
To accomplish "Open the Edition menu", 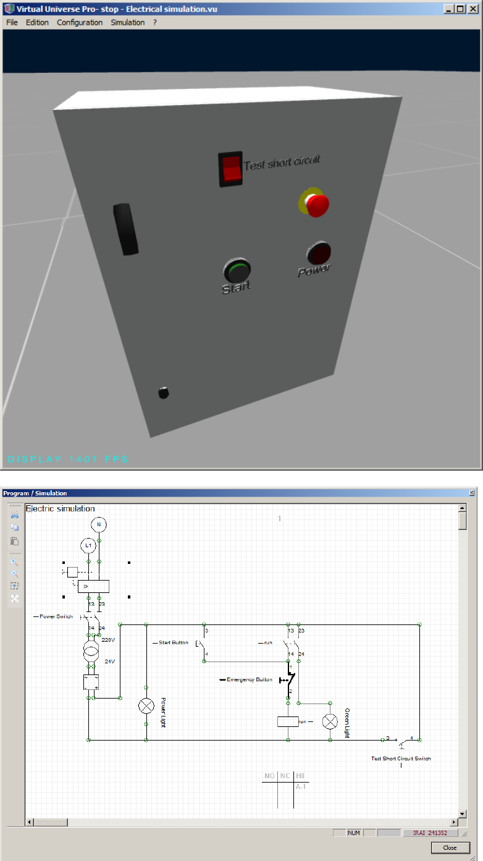I will [37, 22].
